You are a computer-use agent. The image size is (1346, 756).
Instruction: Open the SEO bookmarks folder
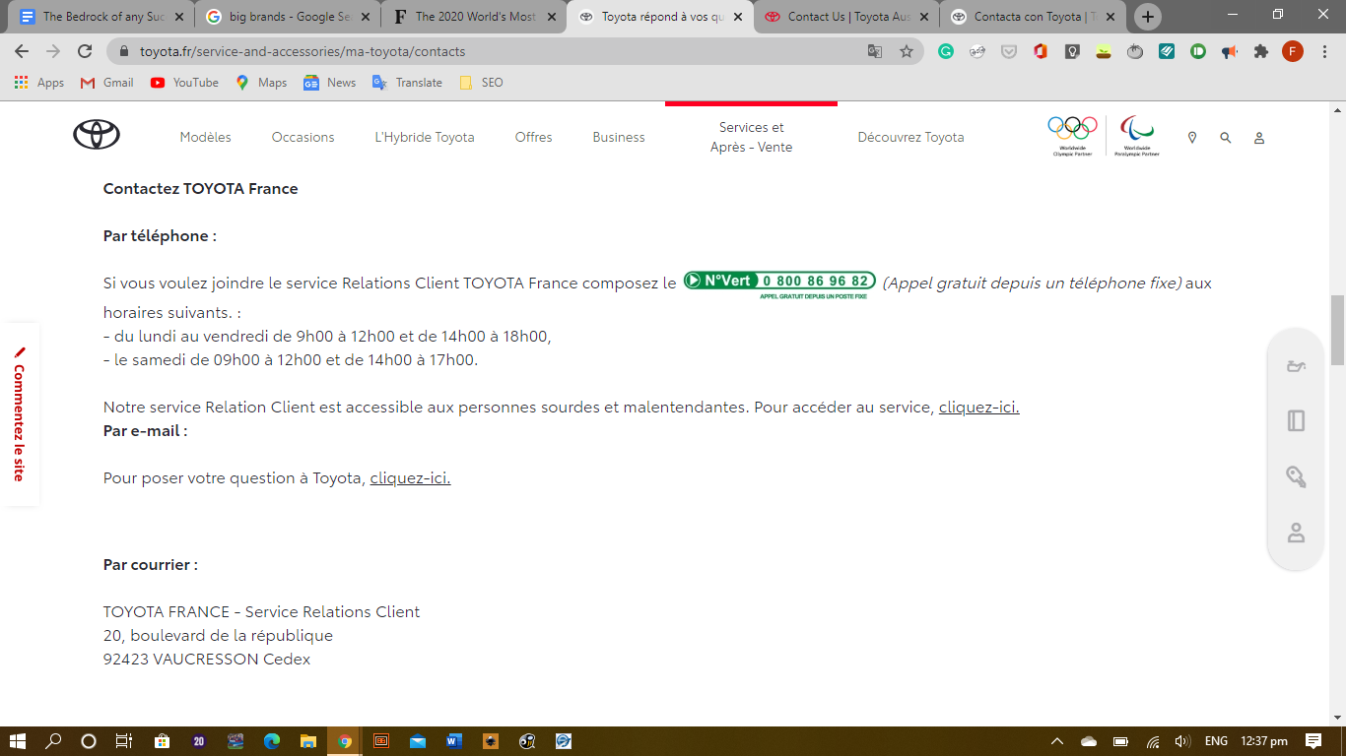481,83
